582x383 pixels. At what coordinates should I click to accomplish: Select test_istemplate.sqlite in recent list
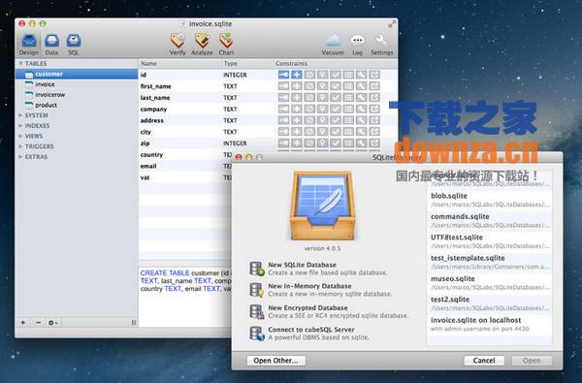click(x=489, y=263)
